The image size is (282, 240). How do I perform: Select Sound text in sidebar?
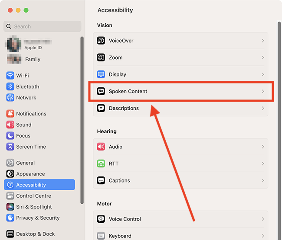click(x=24, y=125)
